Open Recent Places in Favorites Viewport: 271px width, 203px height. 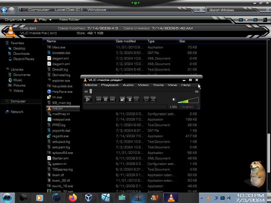(24, 59)
